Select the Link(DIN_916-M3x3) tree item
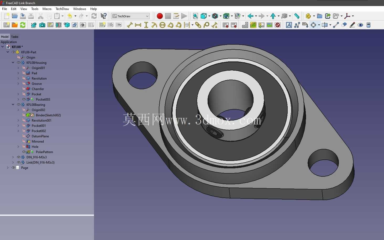Screen dimensions: 384x240 [x=40, y=162]
